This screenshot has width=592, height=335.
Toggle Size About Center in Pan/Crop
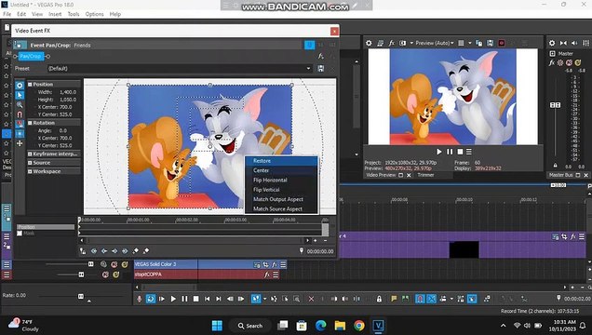tap(20, 134)
